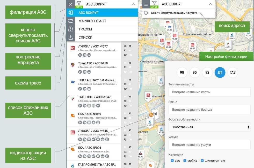The height and width of the screenshot is (168, 254).
Task: Click ТНК logo of АЗС №216-Ф
Action: point(73,82)
